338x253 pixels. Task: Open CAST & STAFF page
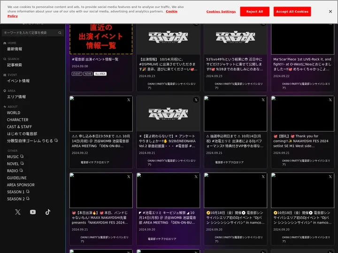pyautogui.click(x=19, y=127)
